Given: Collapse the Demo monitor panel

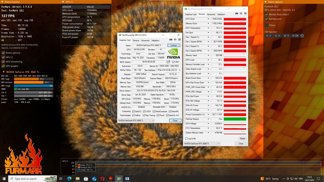Looking at the screenshot, I should coord(2,2).
